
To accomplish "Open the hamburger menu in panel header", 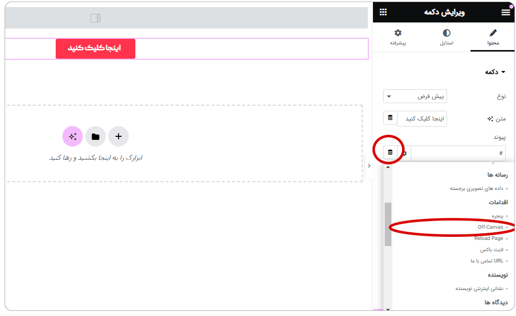I will point(505,12).
